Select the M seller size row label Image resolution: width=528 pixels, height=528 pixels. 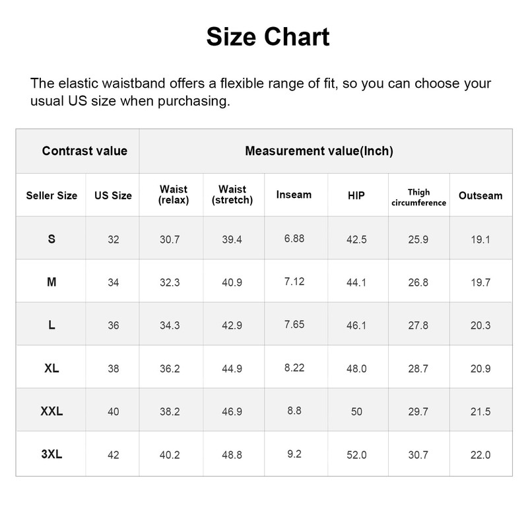(51, 282)
